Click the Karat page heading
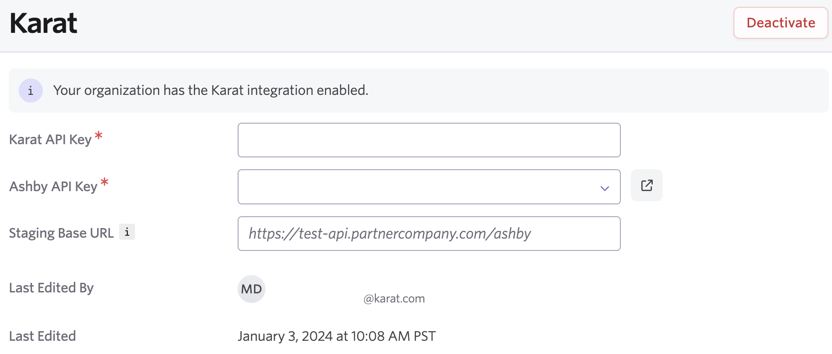Viewport: 832px width, 354px height. tap(43, 23)
